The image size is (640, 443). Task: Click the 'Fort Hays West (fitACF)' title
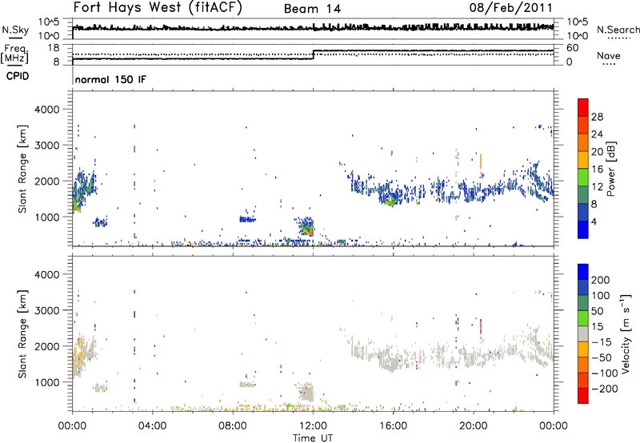point(158,8)
